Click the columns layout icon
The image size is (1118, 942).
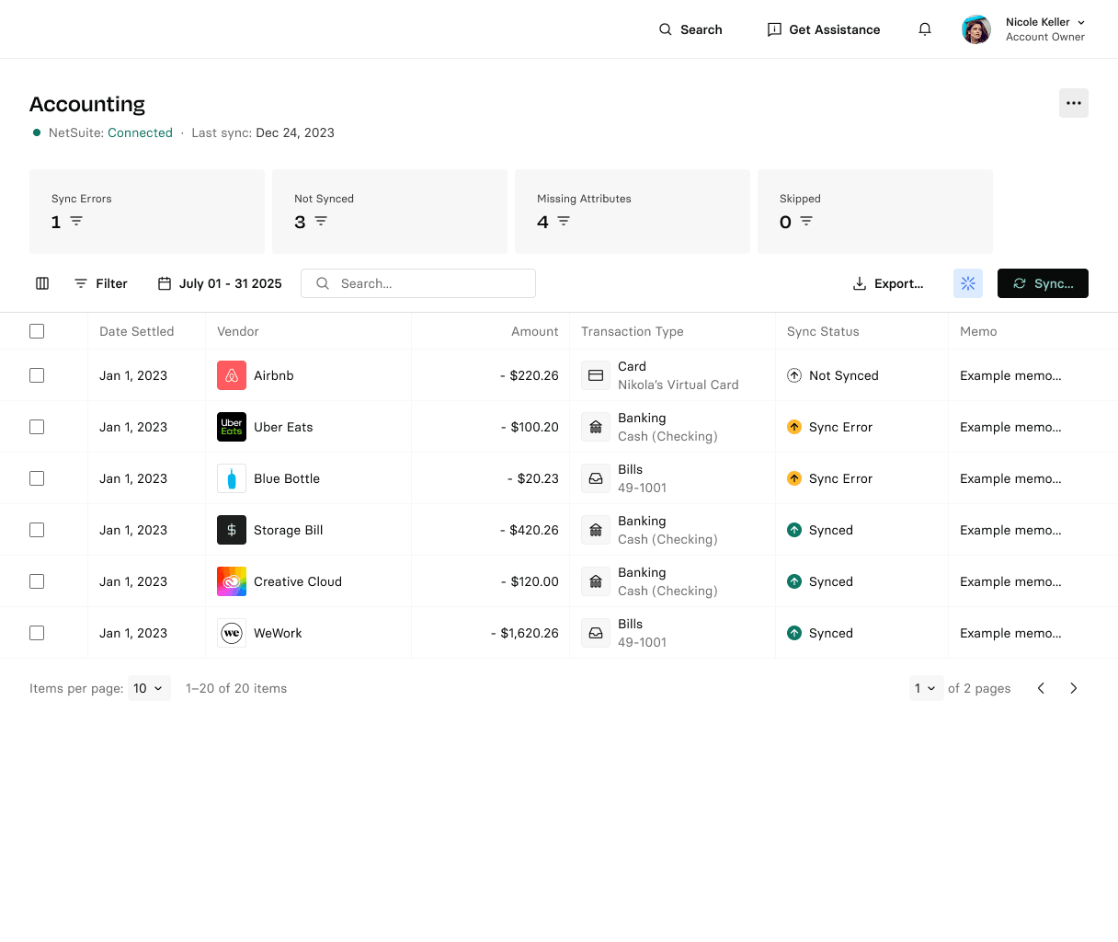click(x=42, y=283)
